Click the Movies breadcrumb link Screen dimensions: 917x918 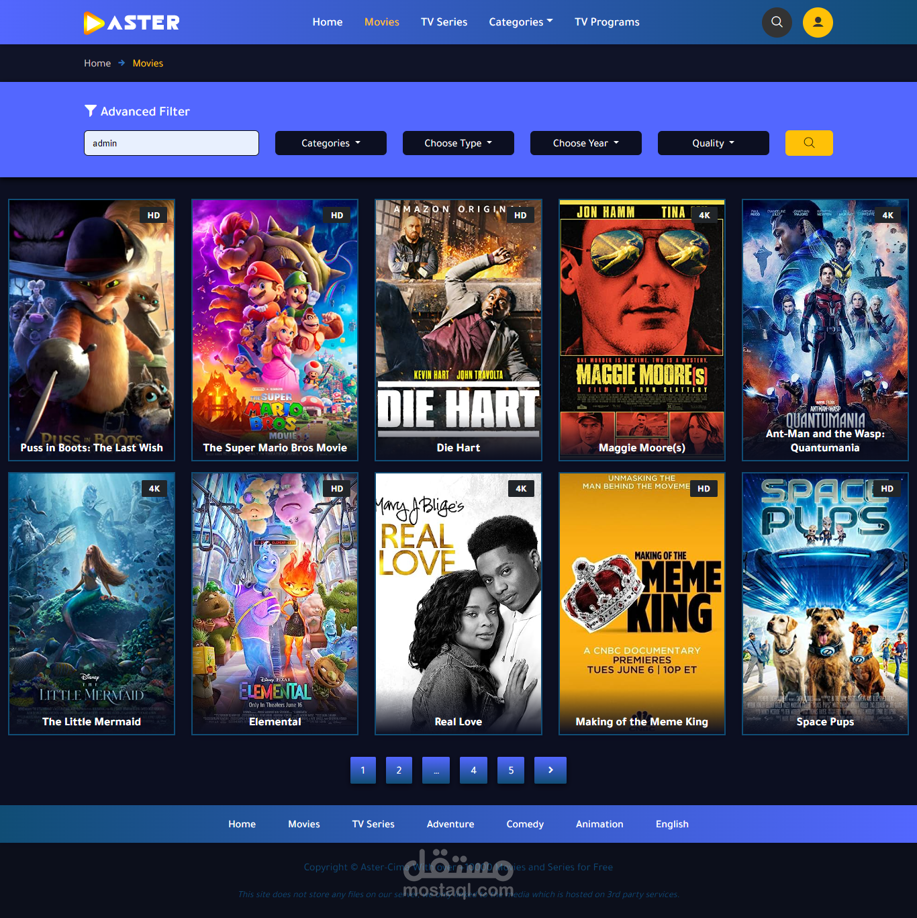[148, 63]
